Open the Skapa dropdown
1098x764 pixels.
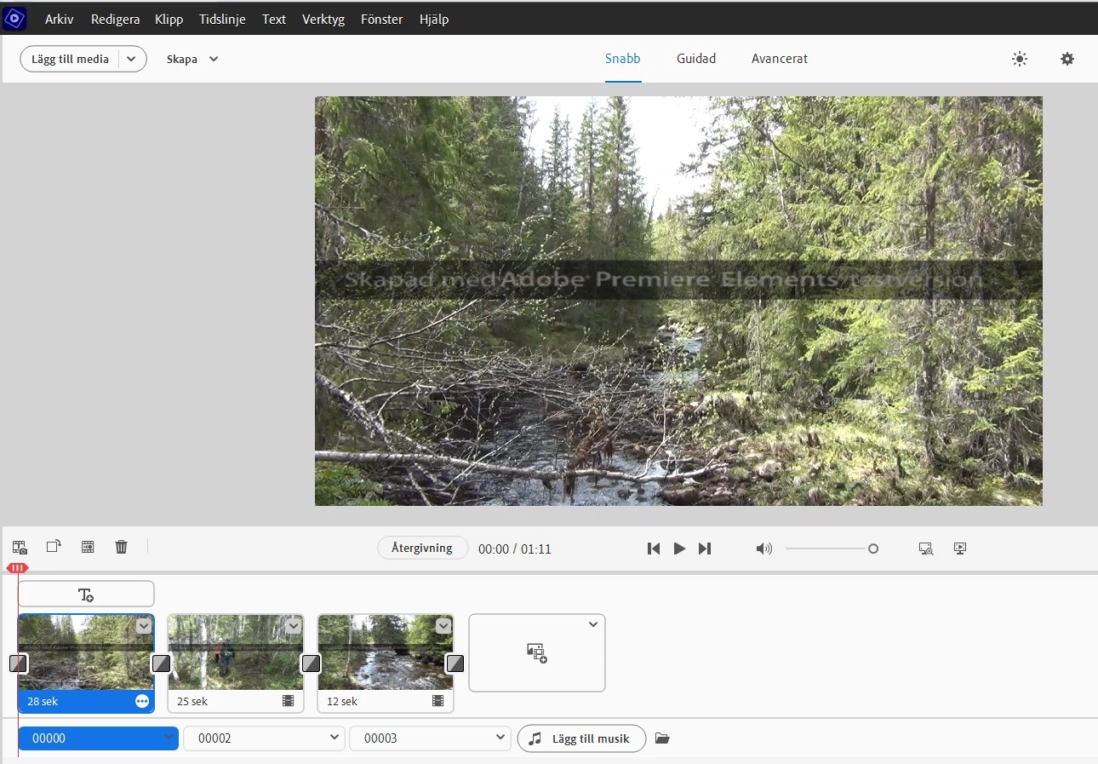pos(192,59)
